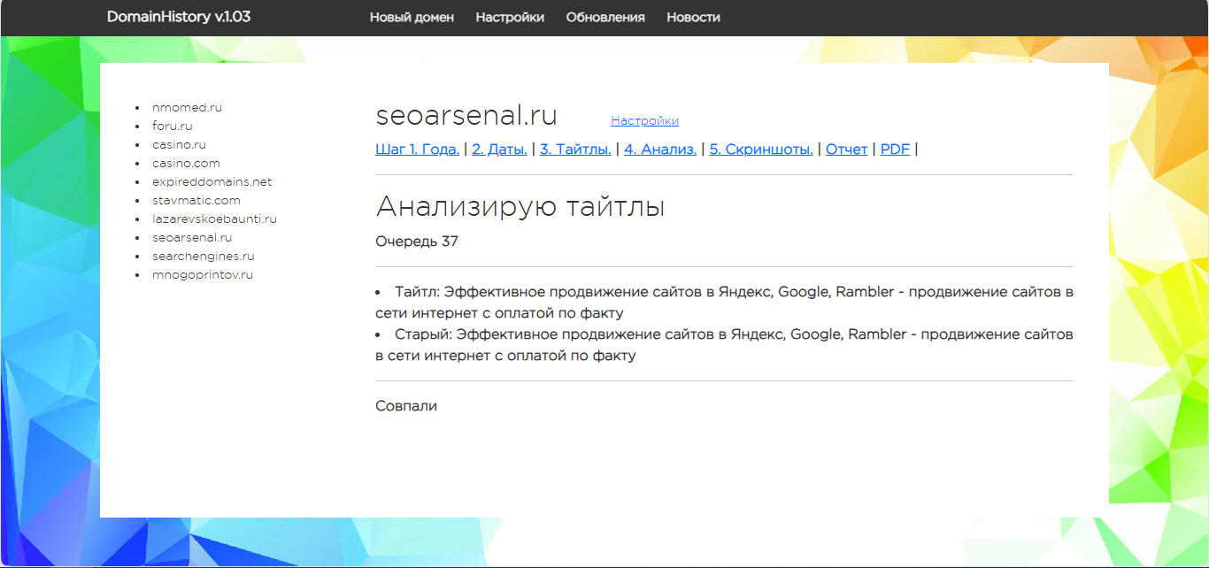Click the PDF export link
1209x568 pixels.
coord(895,150)
